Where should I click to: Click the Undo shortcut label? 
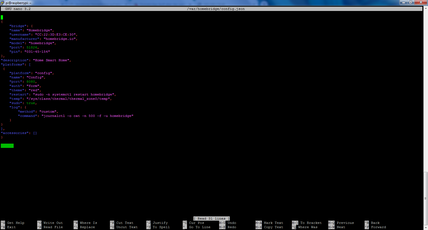point(232,223)
